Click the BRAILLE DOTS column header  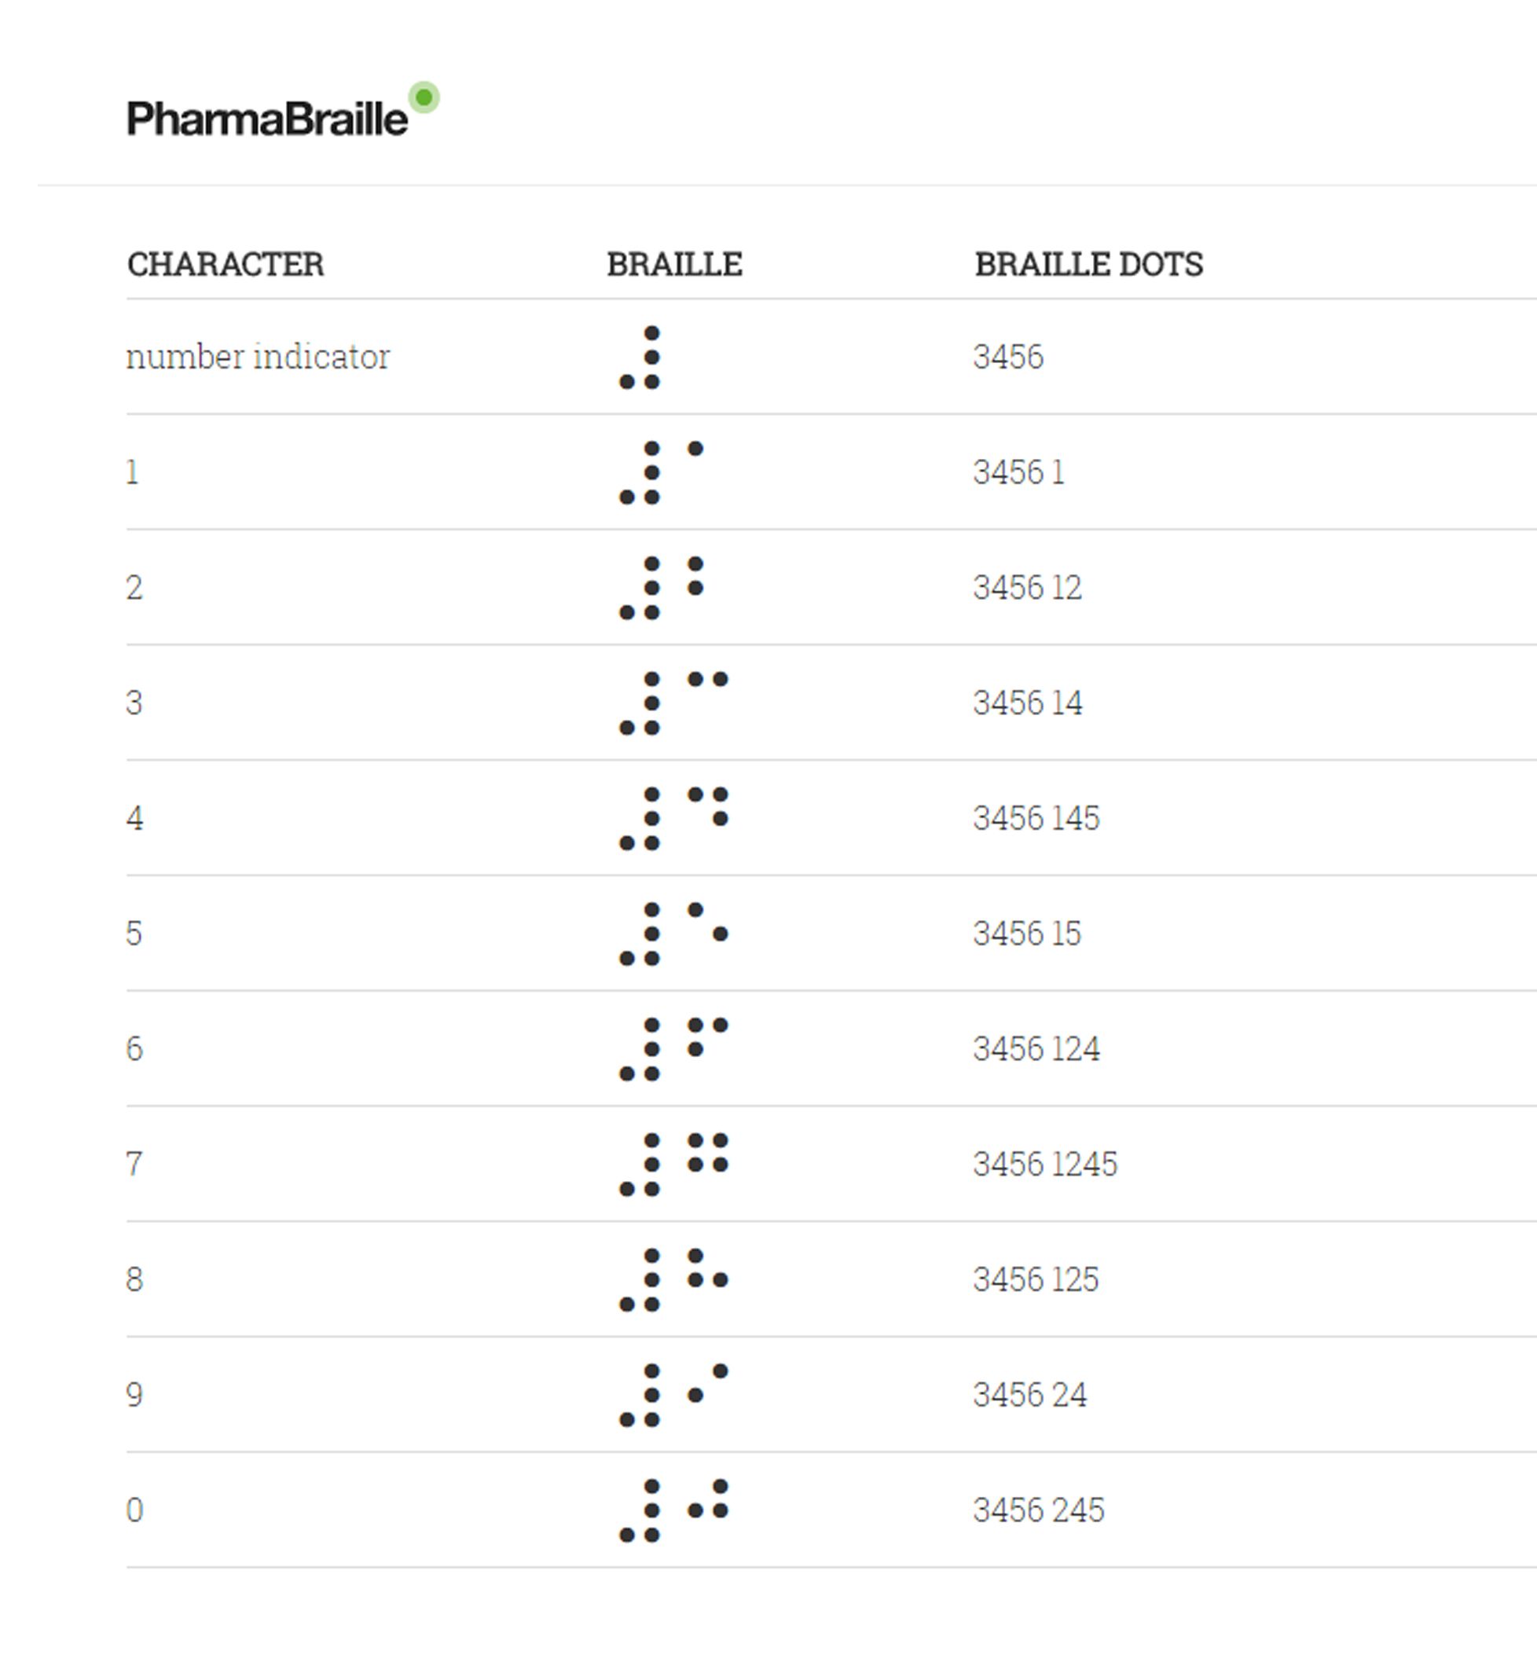pyautogui.click(x=1089, y=265)
